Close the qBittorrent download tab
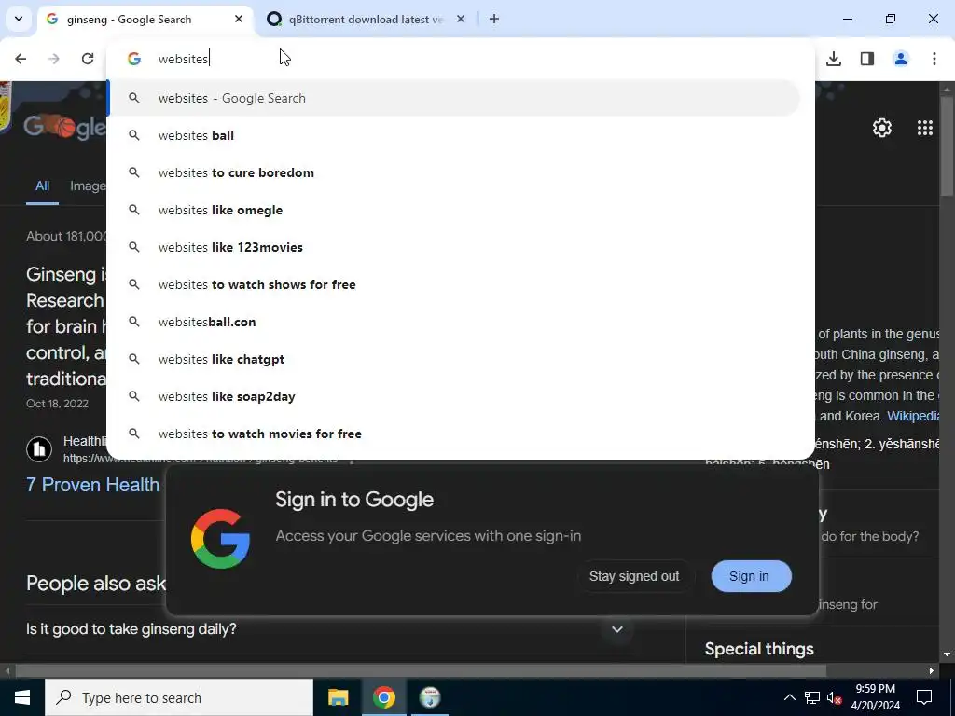This screenshot has width=955, height=716. tap(461, 19)
